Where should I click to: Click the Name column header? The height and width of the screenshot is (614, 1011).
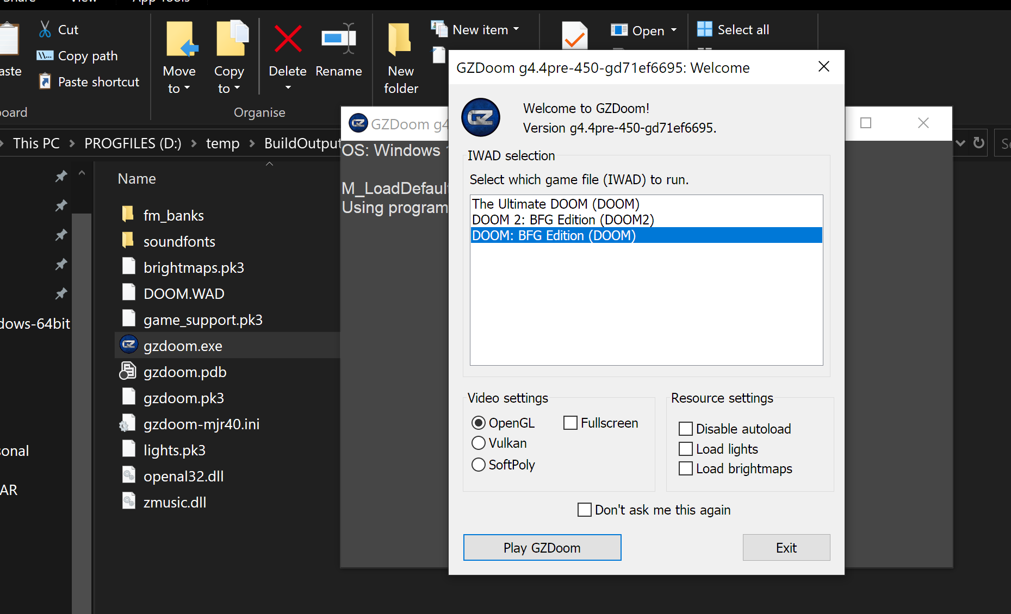coord(137,178)
